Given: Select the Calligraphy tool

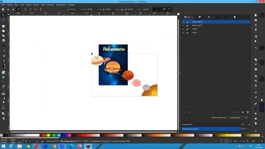Looking at the screenshot, I should point(3,61).
